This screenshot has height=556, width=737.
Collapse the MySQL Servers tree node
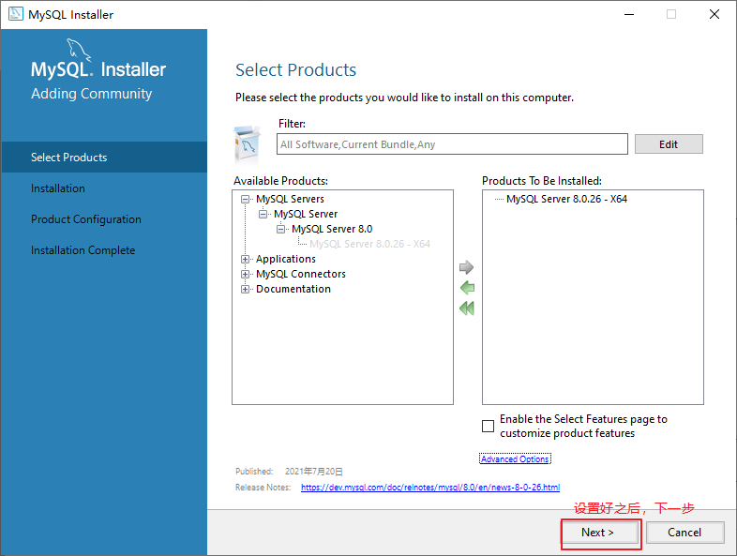[245, 200]
